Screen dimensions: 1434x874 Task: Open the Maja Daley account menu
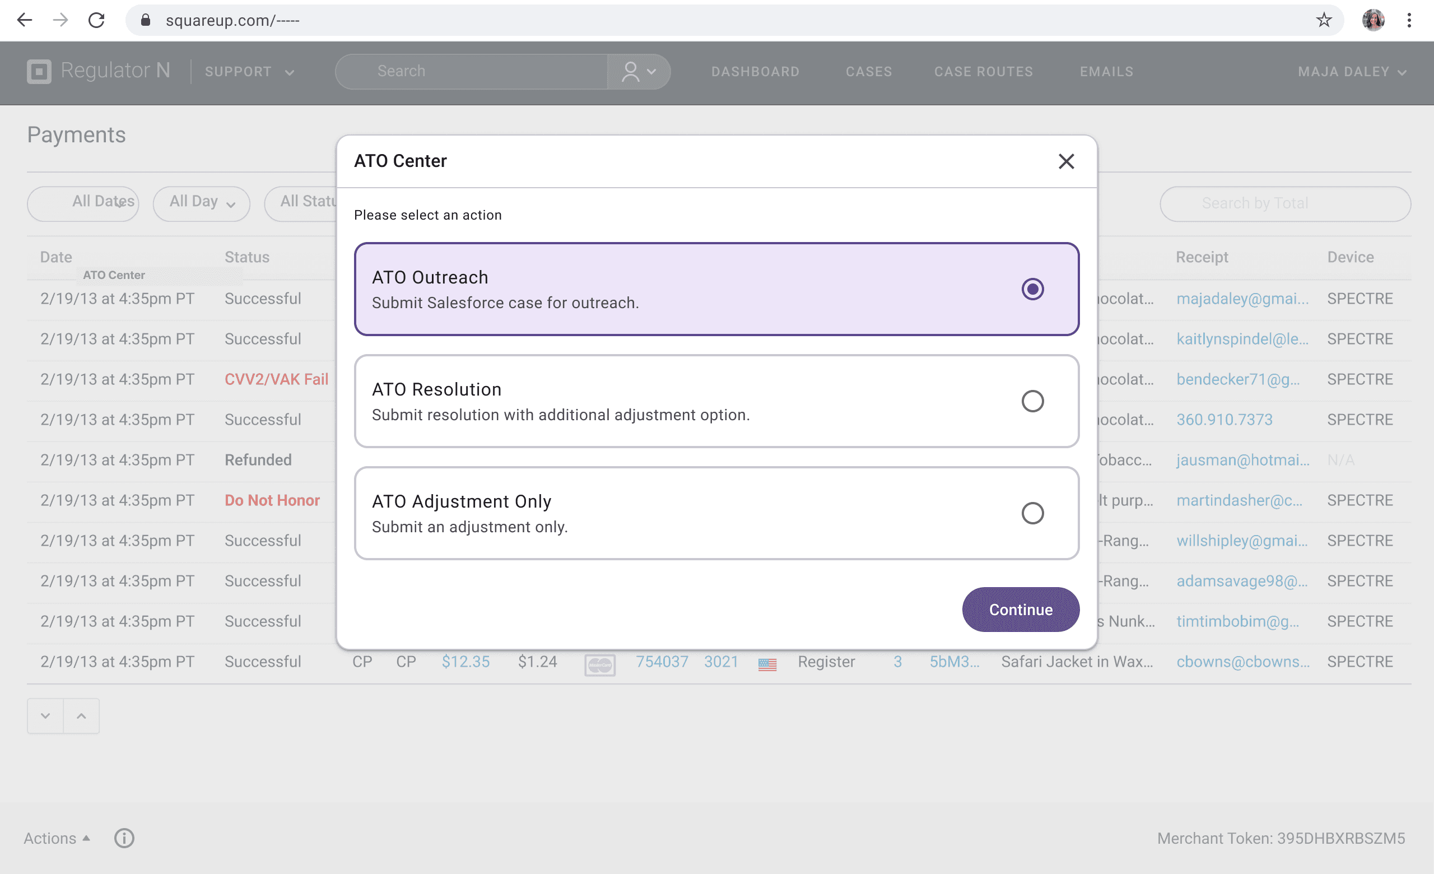click(1351, 72)
